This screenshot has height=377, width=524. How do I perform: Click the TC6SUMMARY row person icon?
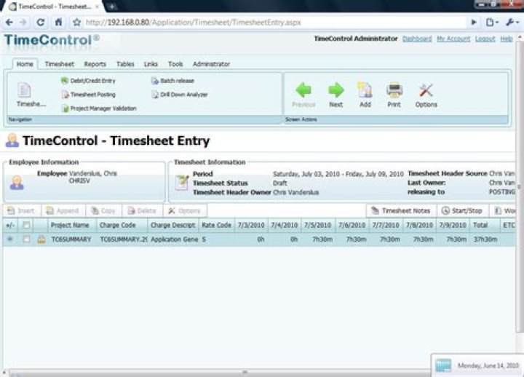[x=41, y=239]
